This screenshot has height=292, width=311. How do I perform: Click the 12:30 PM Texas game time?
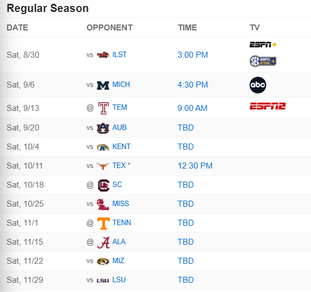click(x=195, y=166)
